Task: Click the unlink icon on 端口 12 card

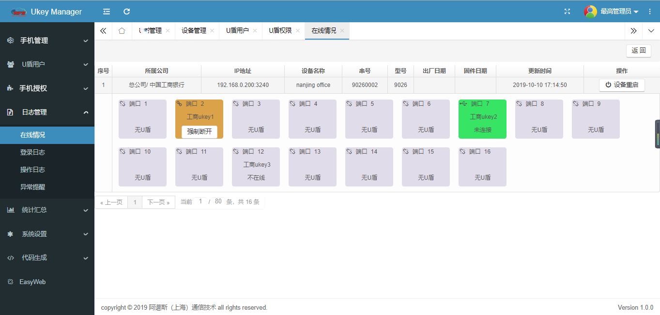Action: point(236,151)
